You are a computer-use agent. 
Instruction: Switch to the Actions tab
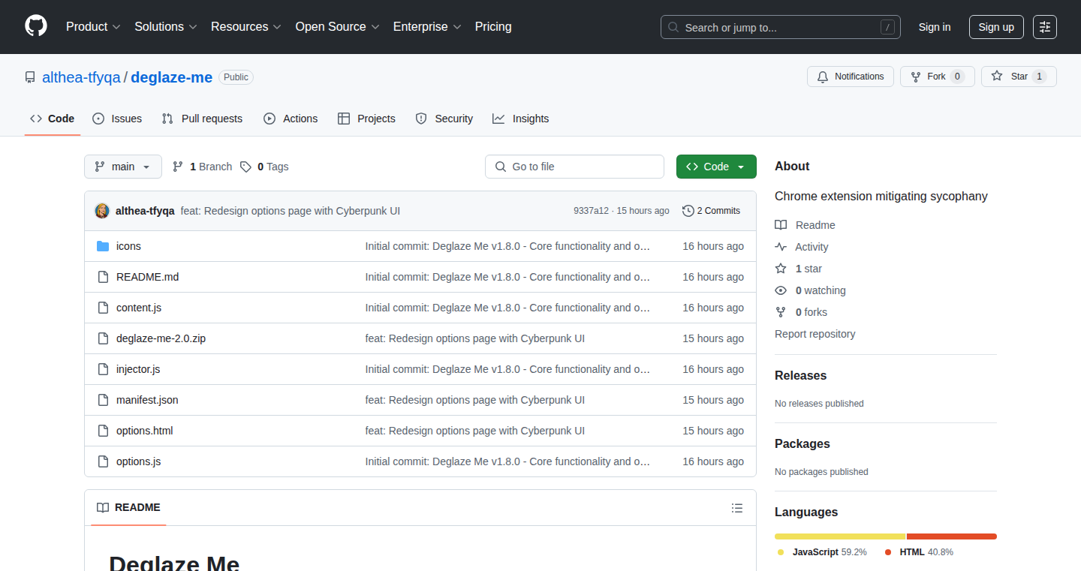point(291,119)
